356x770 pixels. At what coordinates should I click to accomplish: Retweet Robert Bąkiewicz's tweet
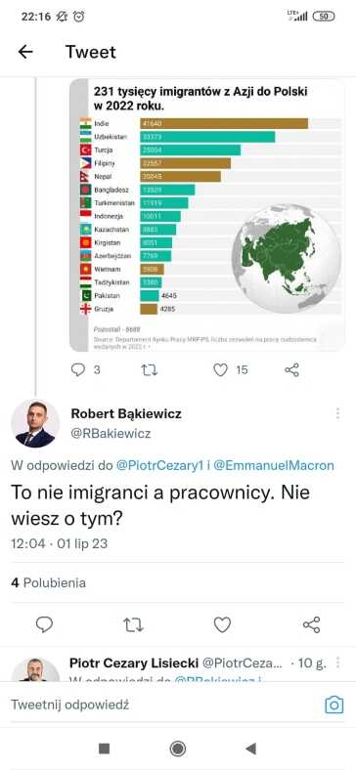point(133,624)
